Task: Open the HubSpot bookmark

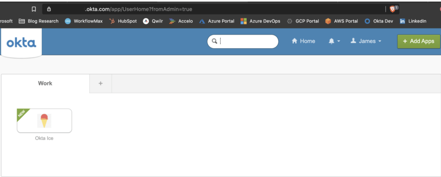Action: (123, 21)
